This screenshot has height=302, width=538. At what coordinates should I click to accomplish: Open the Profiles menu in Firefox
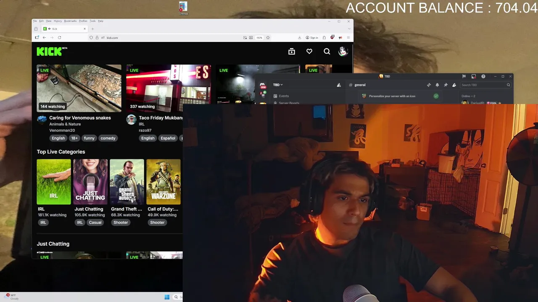pyautogui.click(x=83, y=21)
